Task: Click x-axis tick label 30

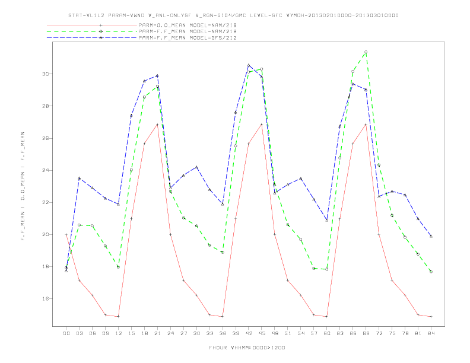Action: (x=196, y=333)
